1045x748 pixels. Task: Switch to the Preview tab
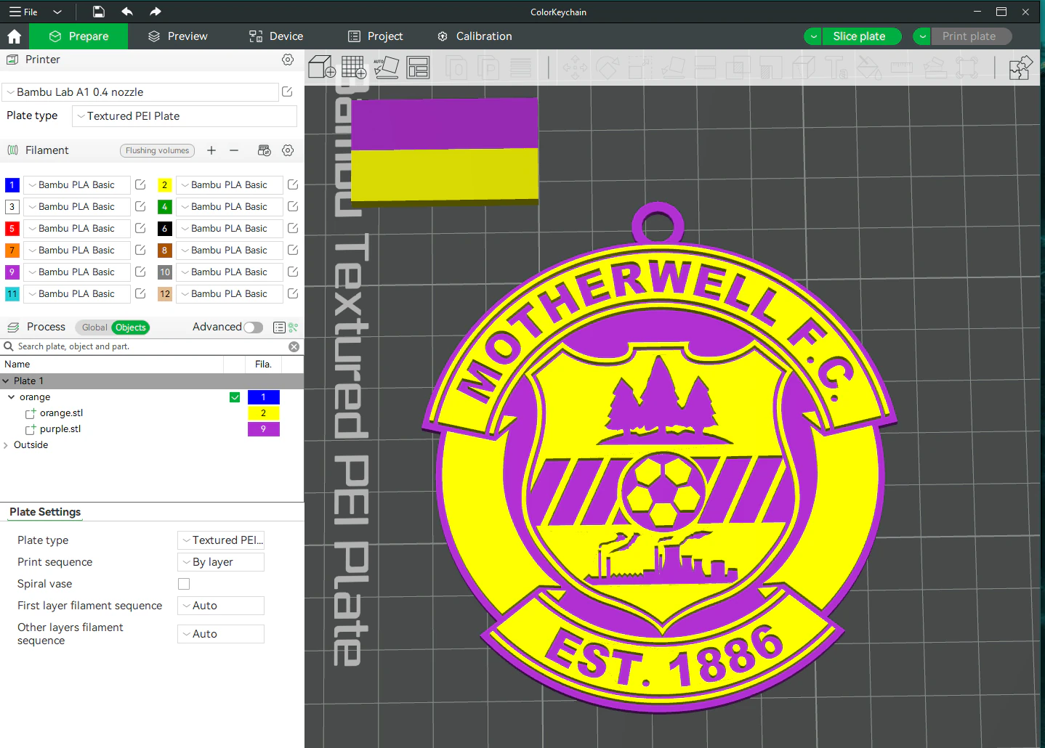(178, 36)
